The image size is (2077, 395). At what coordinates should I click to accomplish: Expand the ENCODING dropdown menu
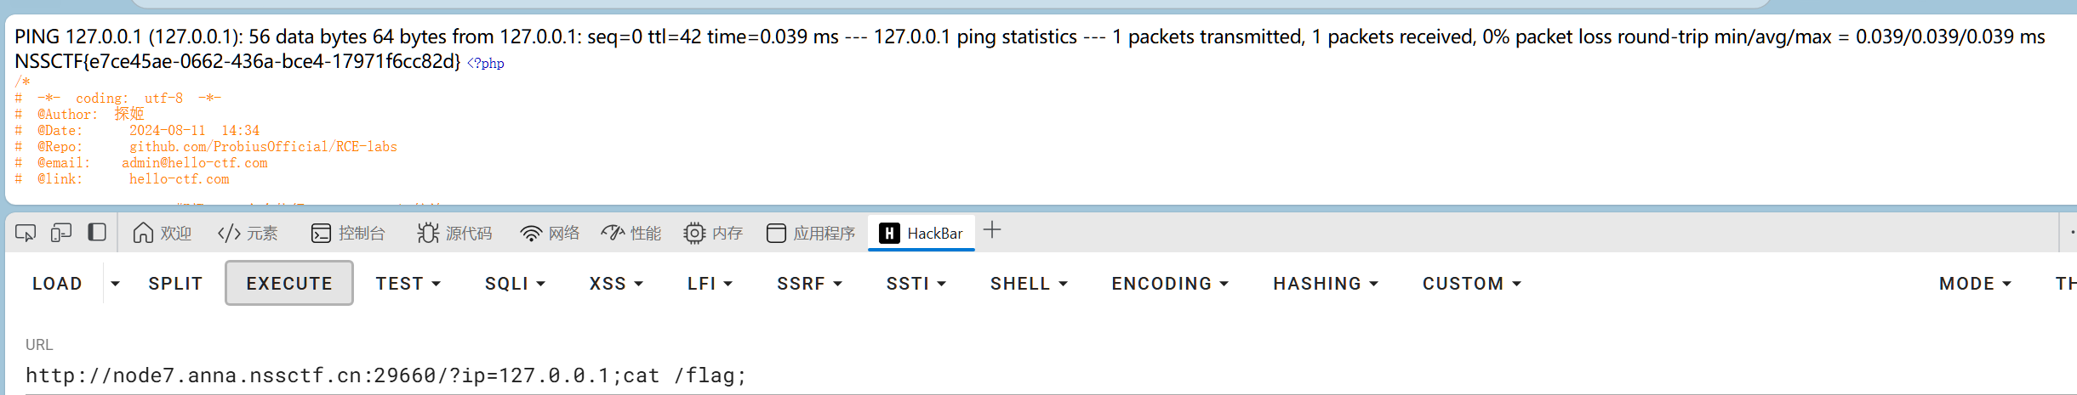(x=1170, y=284)
